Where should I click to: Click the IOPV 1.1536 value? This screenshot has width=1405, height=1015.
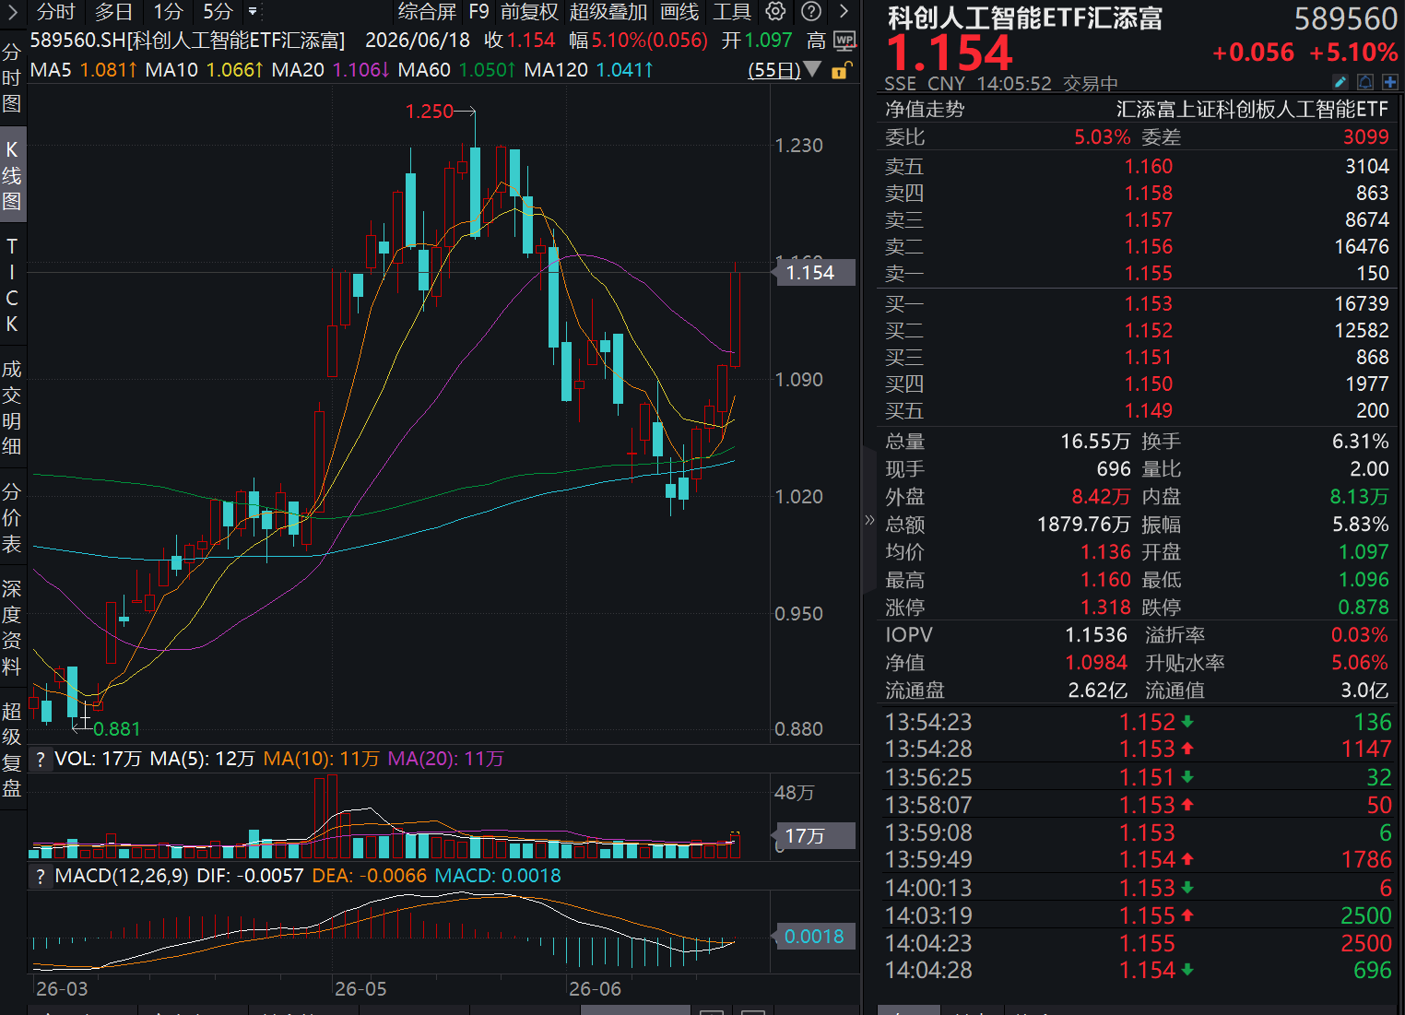pos(1096,635)
